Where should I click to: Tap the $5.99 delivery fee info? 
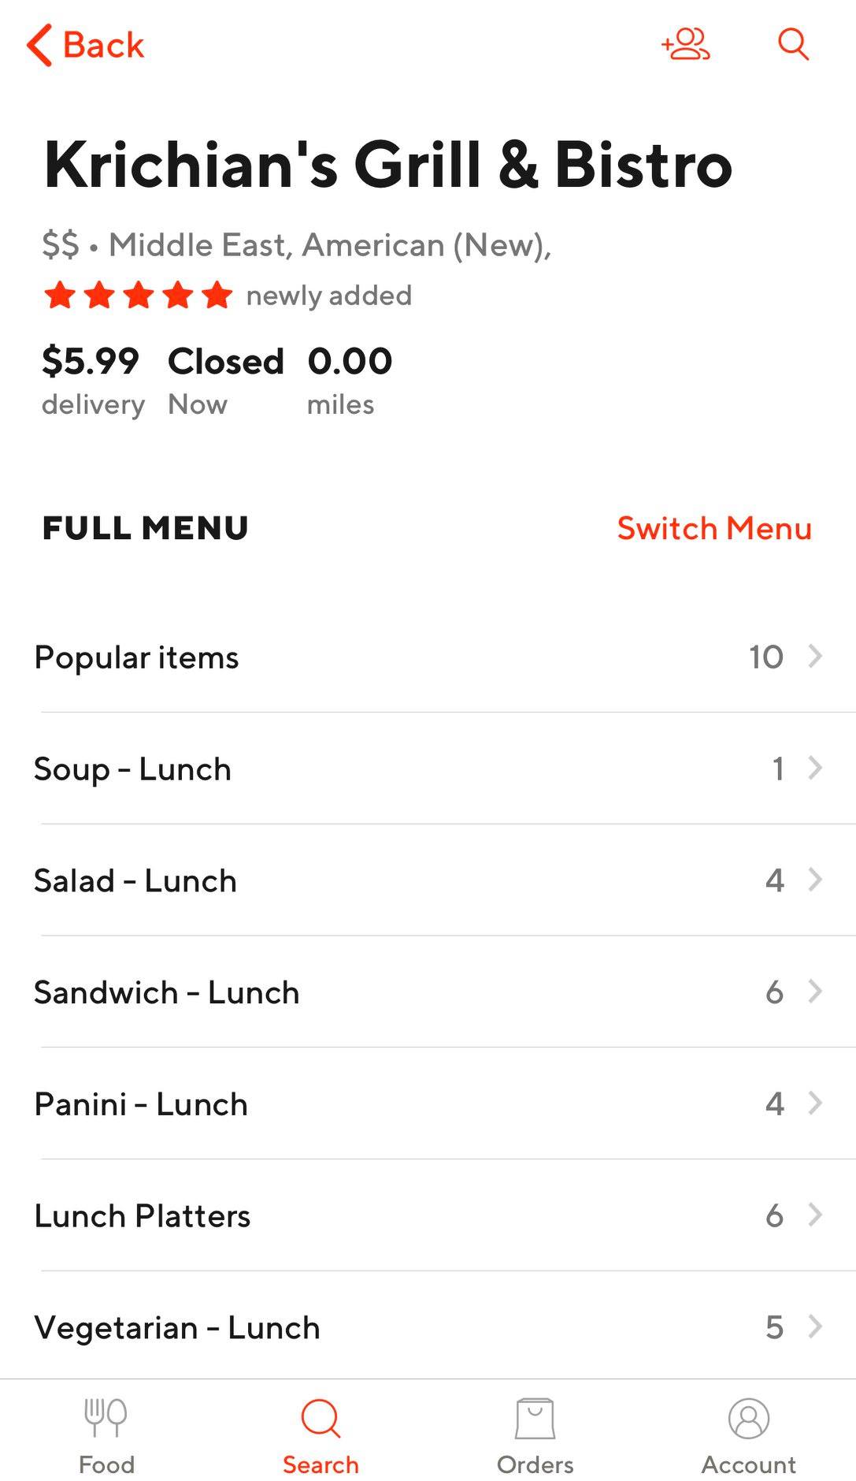click(x=91, y=380)
